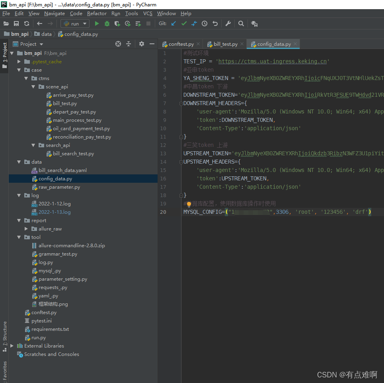Click the Locate crosshair icon in Project panel

pos(118,44)
